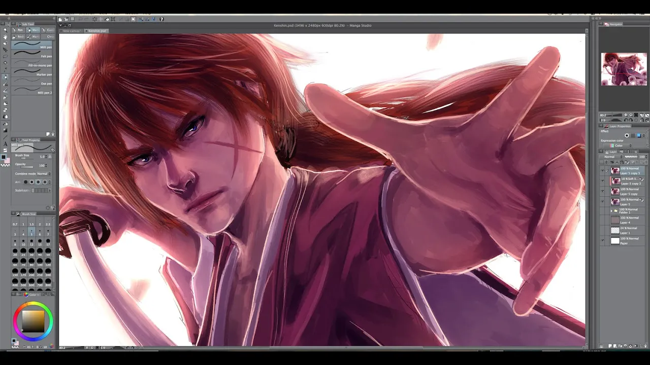This screenshot has height=365, width=650.
Task: Adjust the Opacity stepper arrows
Action: tap(46, 165)
